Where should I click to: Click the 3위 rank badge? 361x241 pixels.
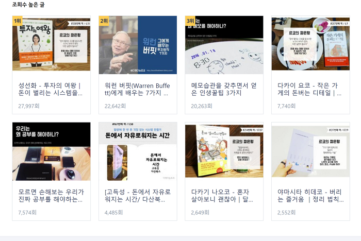click(x=190, y=21)
